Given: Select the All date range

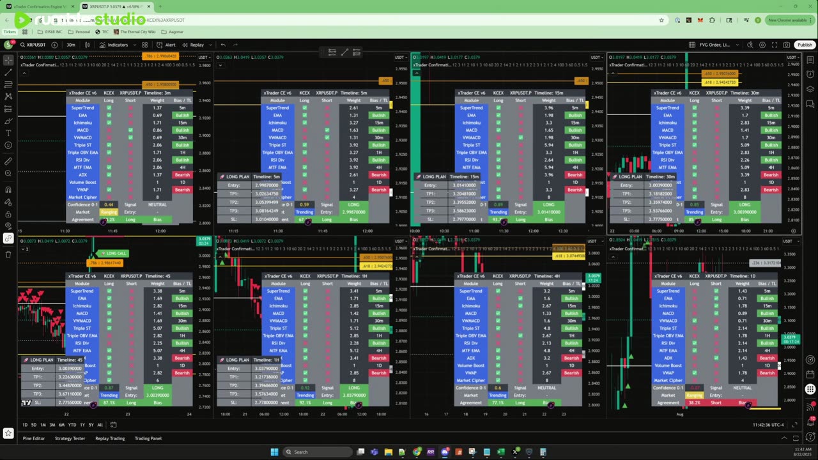Looking at the screenshot, I should point(100,425).
